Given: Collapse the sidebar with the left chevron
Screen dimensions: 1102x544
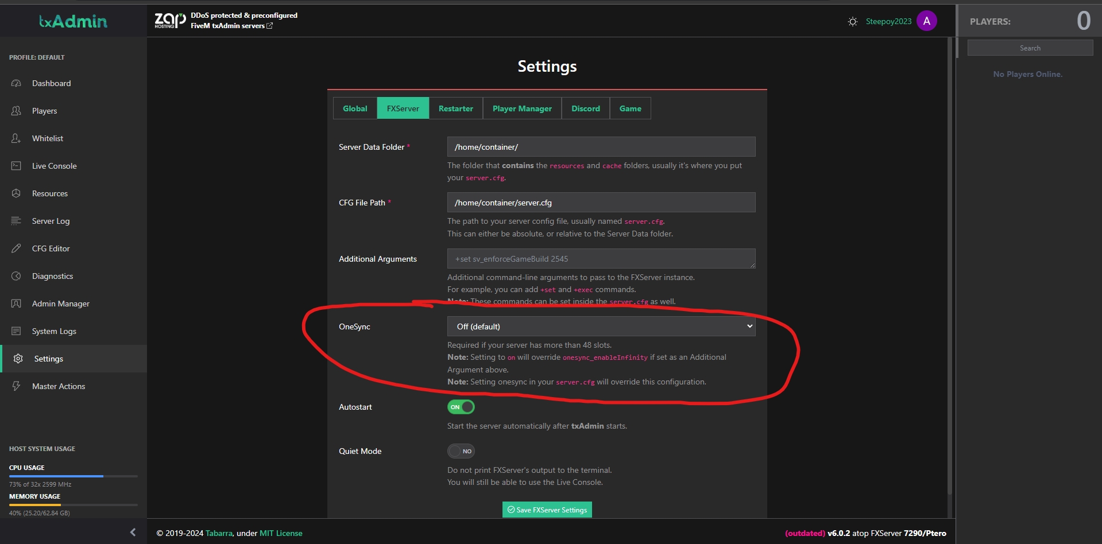Looking at the screenshot, I should 133,532.
